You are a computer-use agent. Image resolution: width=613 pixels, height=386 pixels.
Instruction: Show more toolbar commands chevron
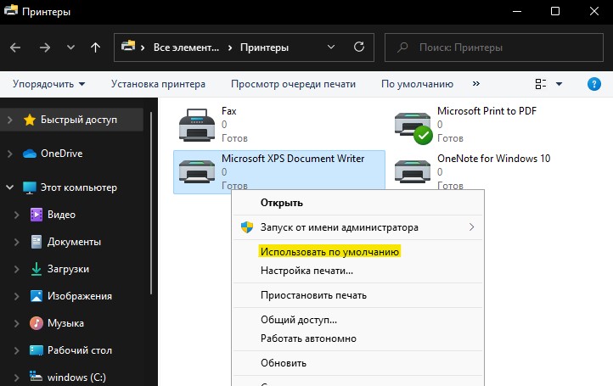475,84
